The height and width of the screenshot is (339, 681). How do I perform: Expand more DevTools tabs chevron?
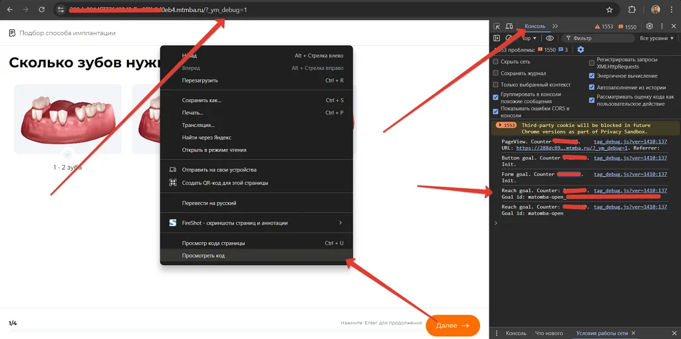point(555,27)
